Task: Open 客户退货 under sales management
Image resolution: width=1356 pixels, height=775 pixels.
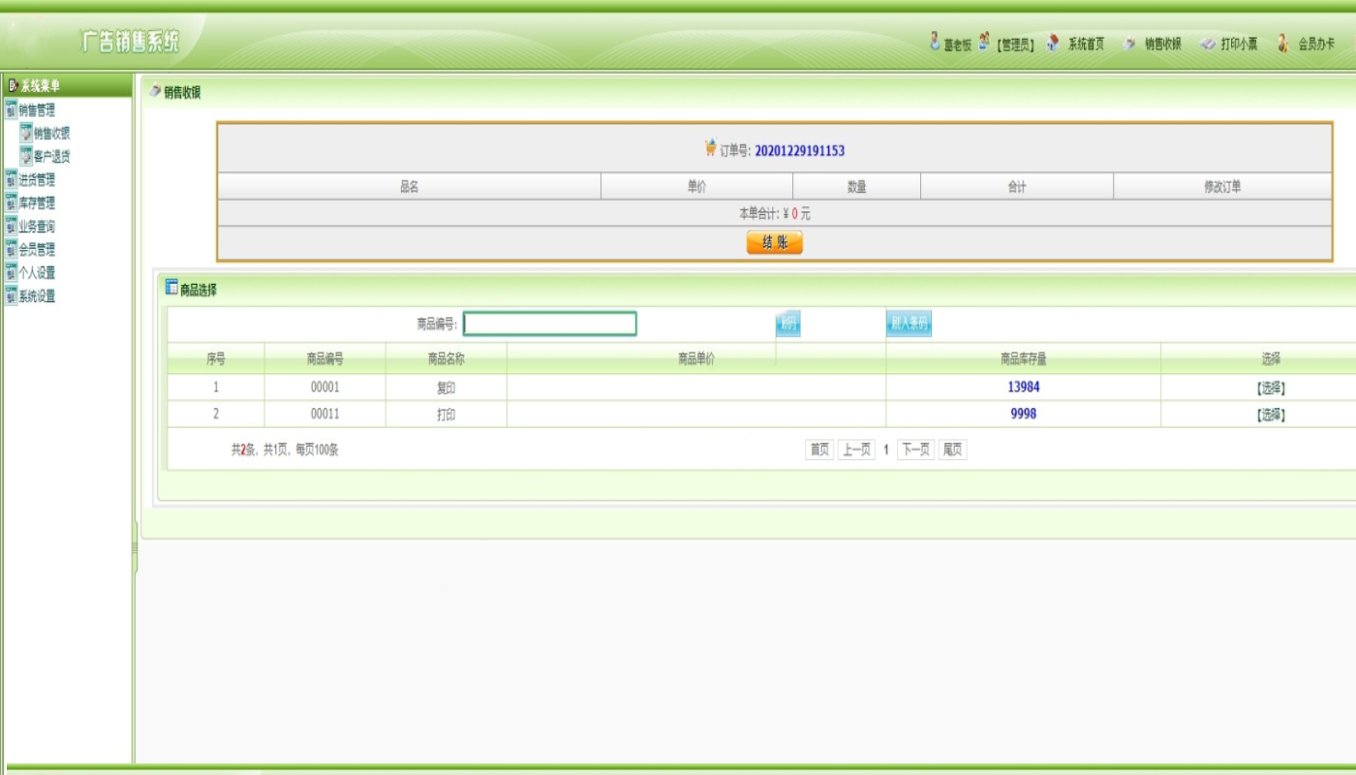Action: click(x=52, y=157)
